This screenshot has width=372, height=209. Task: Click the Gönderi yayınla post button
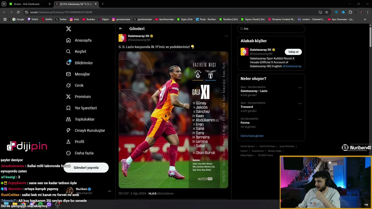pyautogui.click(x=86, y=167)
